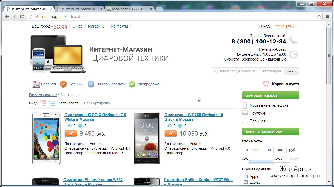Image resolution: width=334 pixels, height=187 pixels.
Task: Click the Вход login button
Action: 265,26
